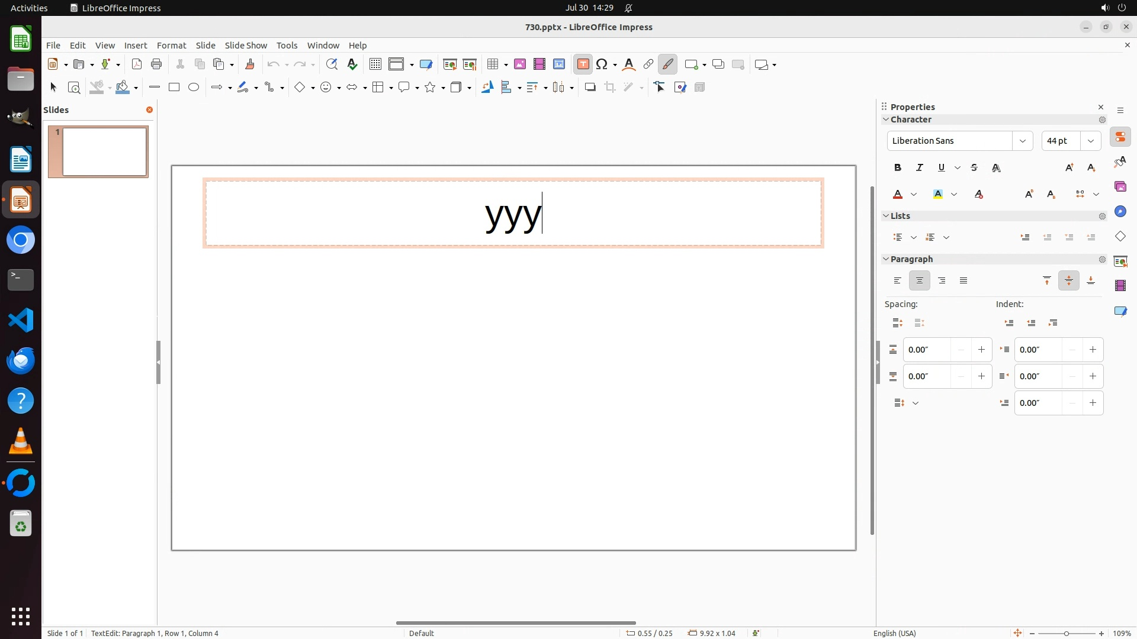Toggle Italic formatting in Character panel
This screenshot has width=1137, height=639.
(x=920, y=168)
